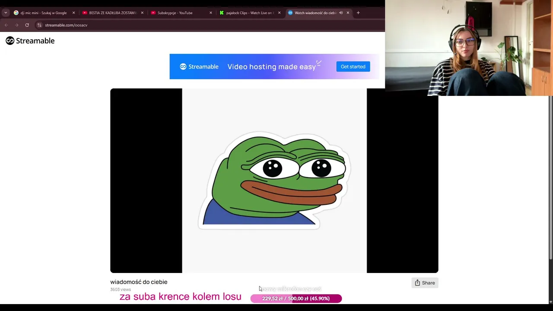The width and height of the screenshot is (553, 311).
Task: Close the 'BESTIA ZE KADŁUBA' tab
Action: [142, 13]
